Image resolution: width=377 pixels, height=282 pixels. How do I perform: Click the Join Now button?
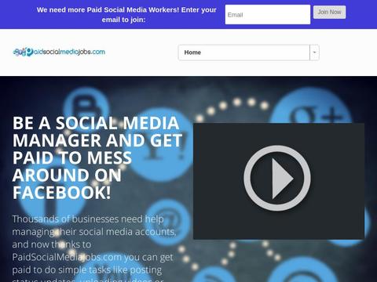[x=329, y=12]
